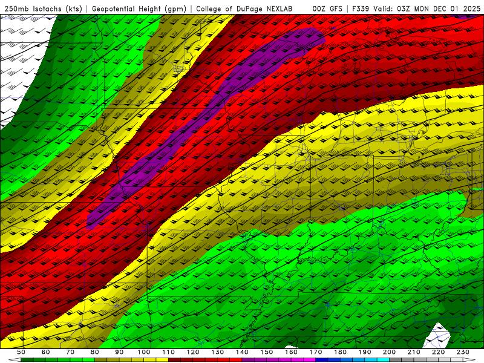Select the darkest green swatch at 50 kts

point(27,359)
